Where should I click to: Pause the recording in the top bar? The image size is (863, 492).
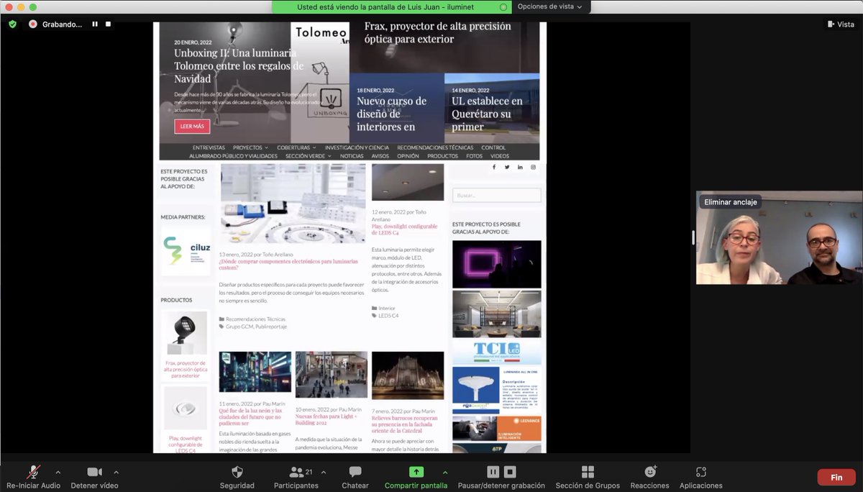tap(94, 24)
